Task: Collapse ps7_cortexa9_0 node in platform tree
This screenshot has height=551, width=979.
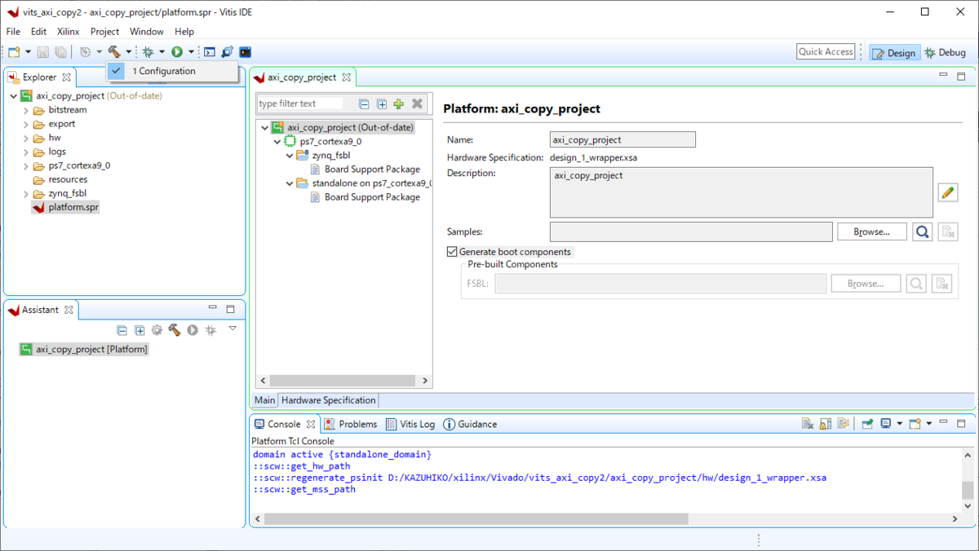Action: pyautogui.click(x=277, y=142)
